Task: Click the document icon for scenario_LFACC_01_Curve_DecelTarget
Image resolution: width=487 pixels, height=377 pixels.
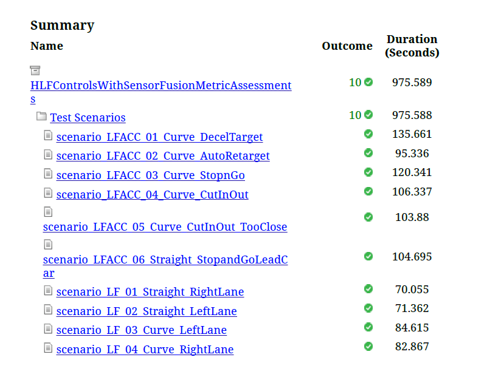Action: click(x=48, y=135)
